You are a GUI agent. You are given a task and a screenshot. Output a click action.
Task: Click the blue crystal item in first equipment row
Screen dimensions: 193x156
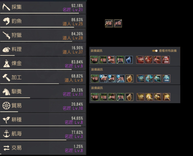tap(129, 60)
